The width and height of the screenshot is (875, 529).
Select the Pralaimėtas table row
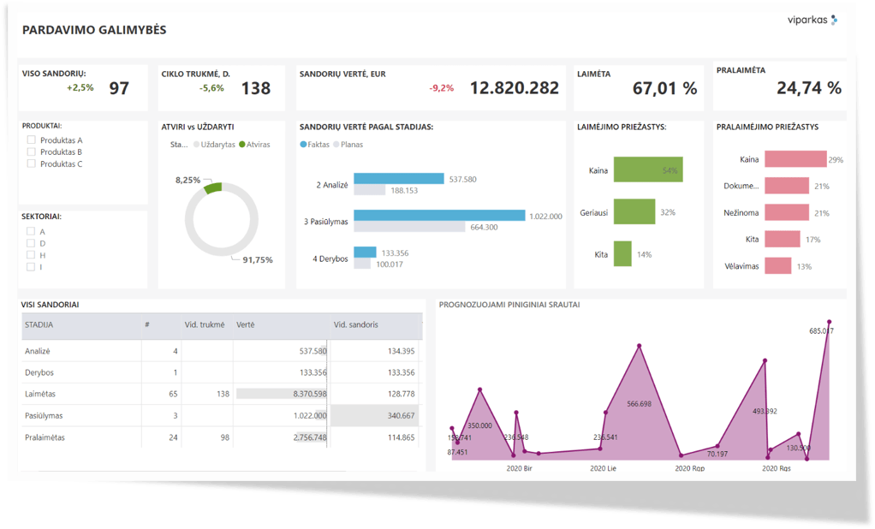(x=45, y=437)
